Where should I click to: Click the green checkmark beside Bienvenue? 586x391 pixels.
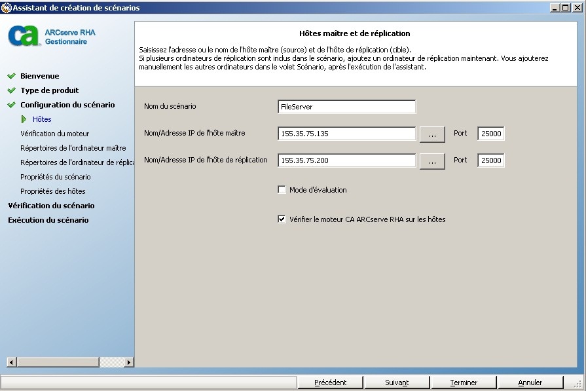coord(12,75)
